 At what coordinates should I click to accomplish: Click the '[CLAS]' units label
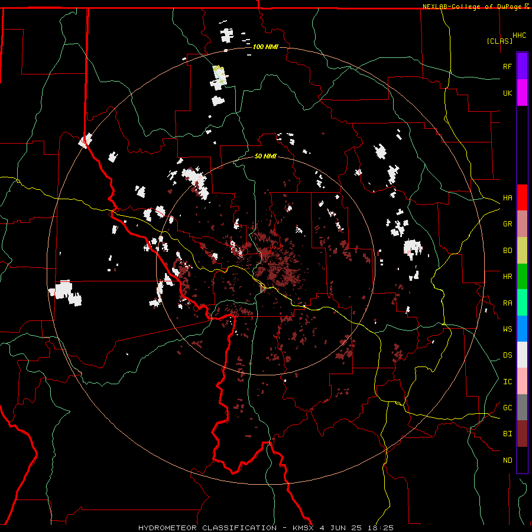499,41
